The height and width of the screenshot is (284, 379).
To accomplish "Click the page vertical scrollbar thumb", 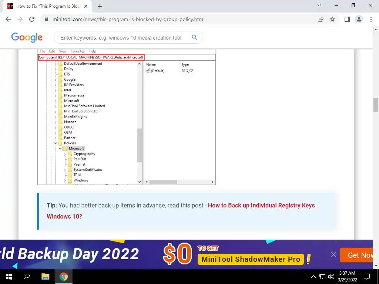I will pos(376,105).
